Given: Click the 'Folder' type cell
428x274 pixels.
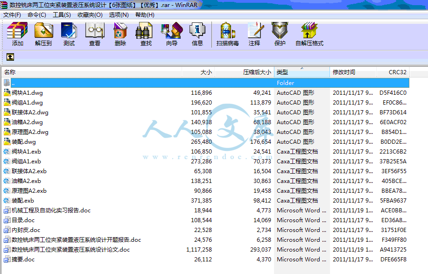Looking at the screenshot, I should coord(285,83).
